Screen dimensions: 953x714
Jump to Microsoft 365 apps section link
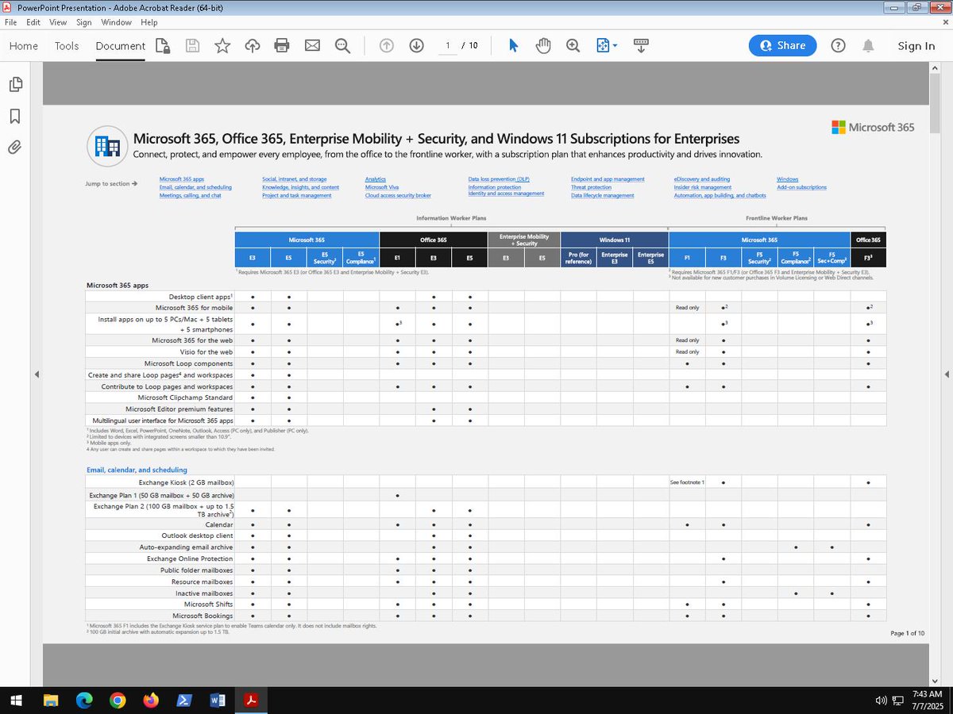click(182, 179)
